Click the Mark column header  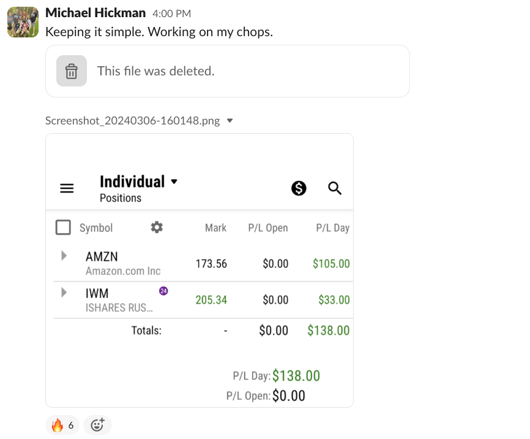(x=215, y=228)
